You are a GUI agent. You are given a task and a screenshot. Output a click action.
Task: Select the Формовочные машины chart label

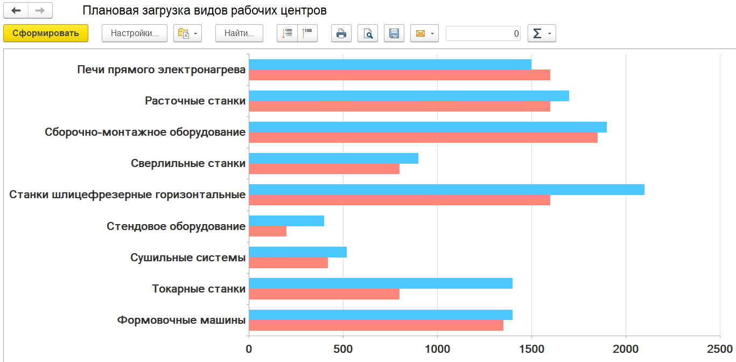click(181, 320)
